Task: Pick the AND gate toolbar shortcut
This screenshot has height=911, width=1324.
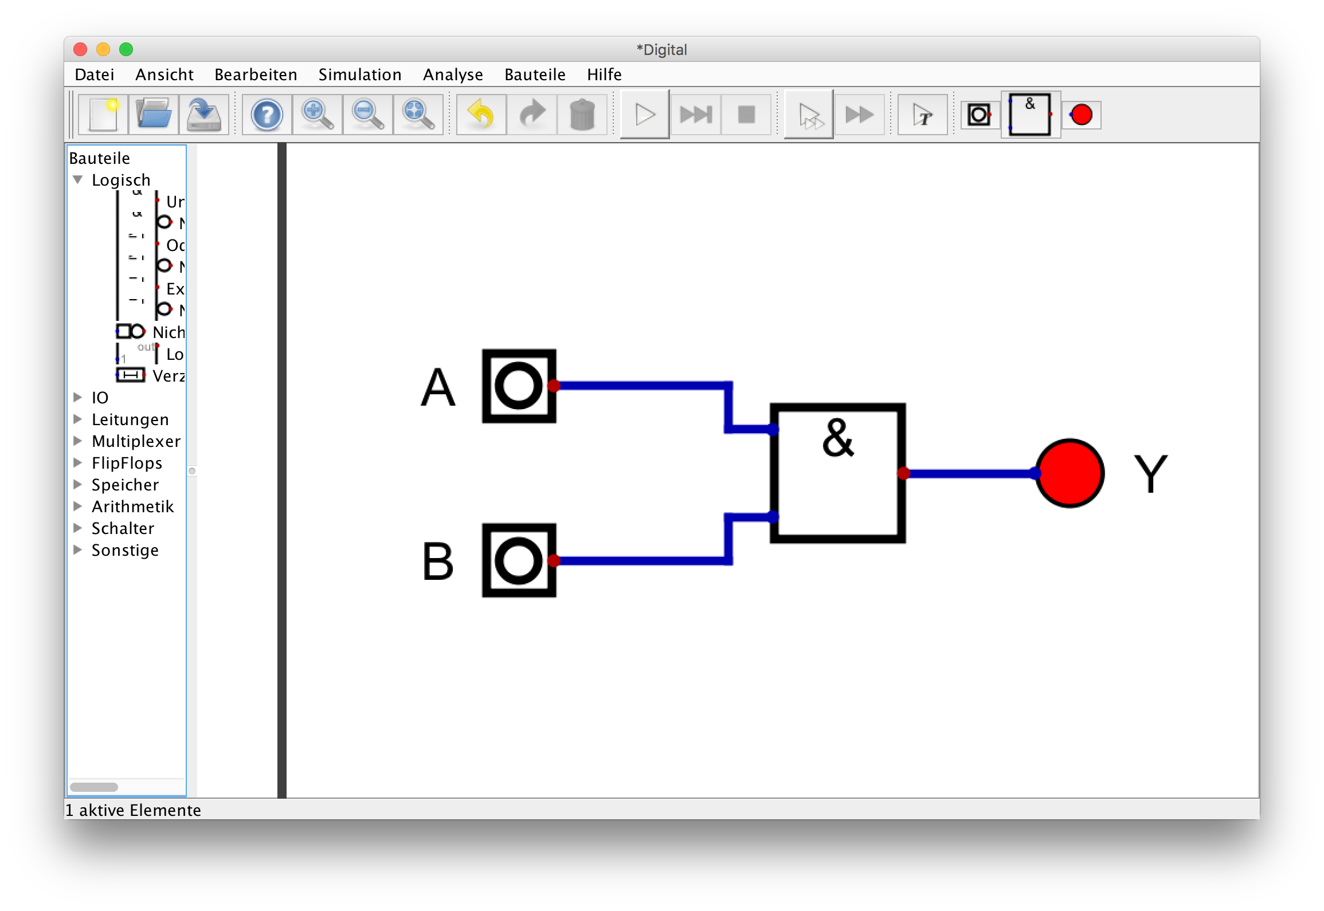Action: click(1031, 115)
